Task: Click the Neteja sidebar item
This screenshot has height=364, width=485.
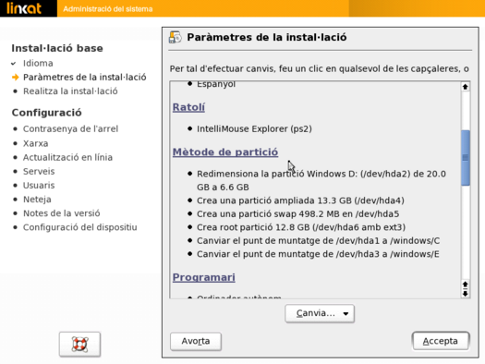Action: point(37,200)
